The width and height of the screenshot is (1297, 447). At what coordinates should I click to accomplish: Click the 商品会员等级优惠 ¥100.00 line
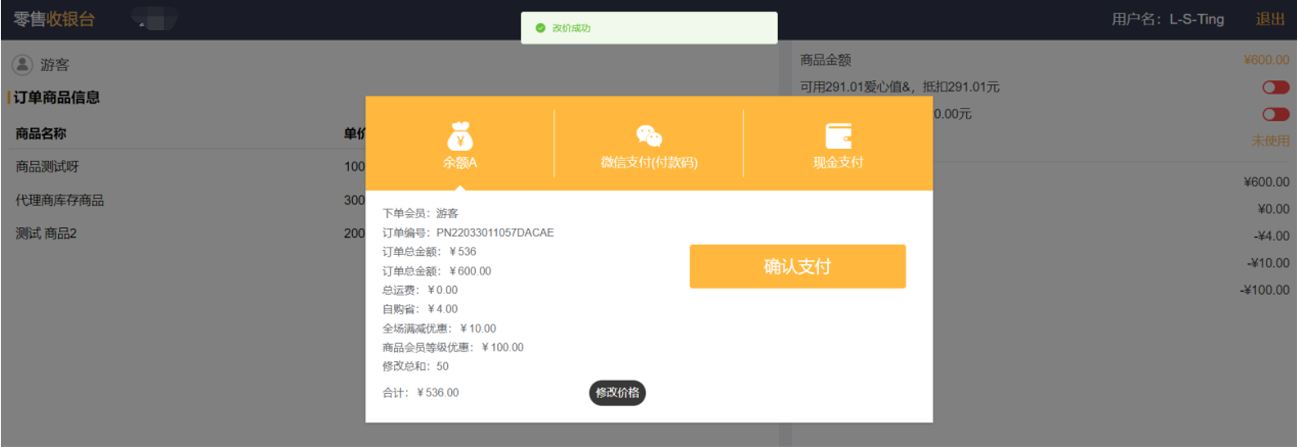coord(453,347)
